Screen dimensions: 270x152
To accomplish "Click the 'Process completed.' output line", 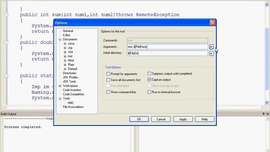I will [23, 127].
